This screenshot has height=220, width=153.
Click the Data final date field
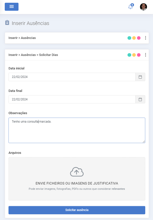click(72, 99)
